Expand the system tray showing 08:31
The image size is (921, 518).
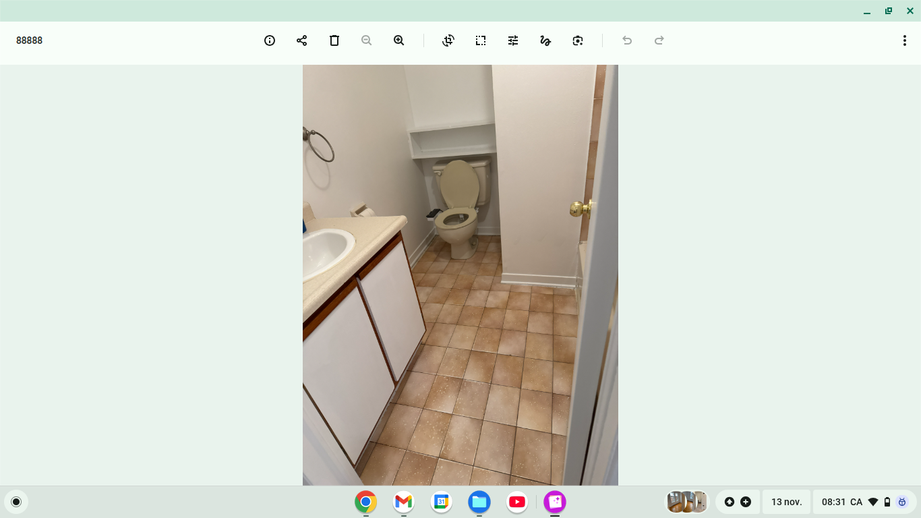pos(861,502)
